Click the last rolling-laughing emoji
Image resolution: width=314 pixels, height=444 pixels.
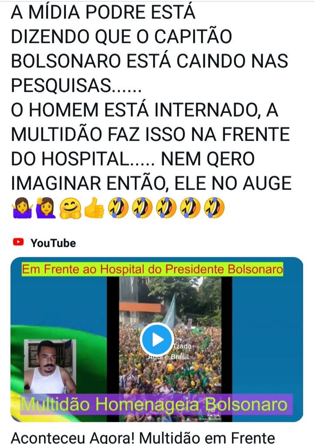point(214,208)
